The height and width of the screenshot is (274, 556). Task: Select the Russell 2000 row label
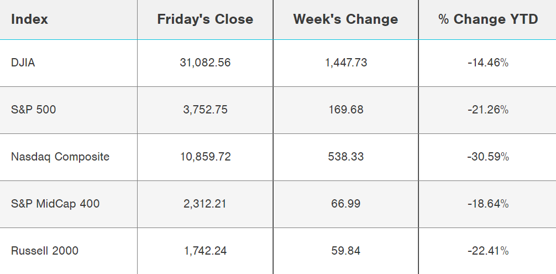click(x=45, y=251)
